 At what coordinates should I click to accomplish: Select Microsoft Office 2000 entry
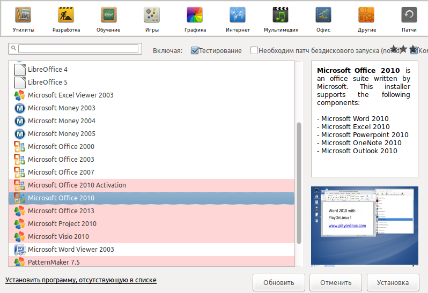click(151, 147)
